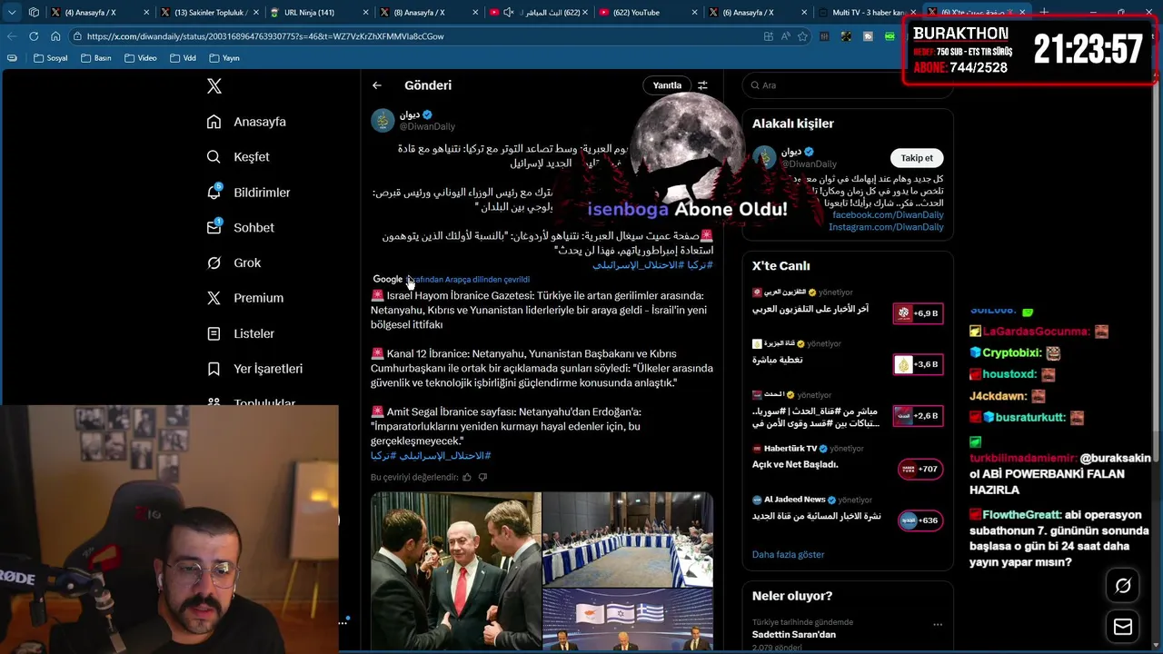Screen dimensions: 1163x654
Task: Click the browser reload button
Action: point(34,36)
